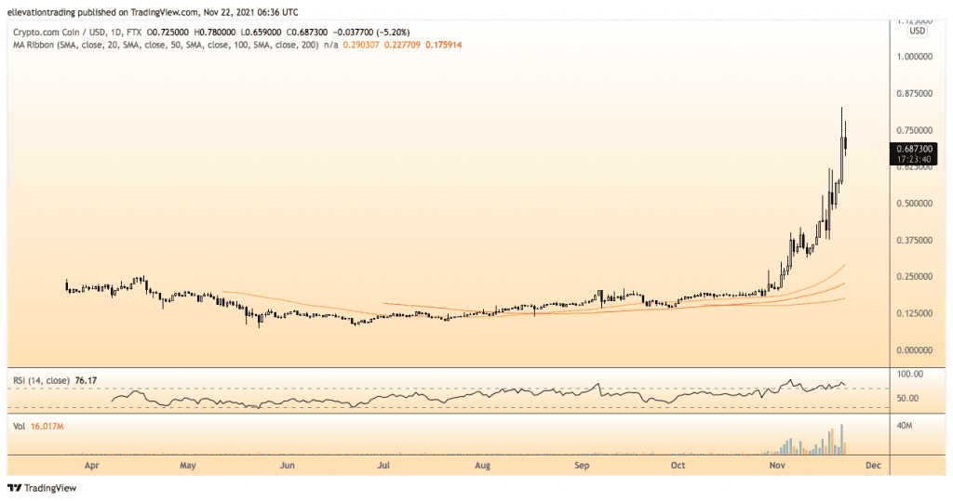Screen dimensions: 953x501
Task: Click the MA value 0.175914 in legend
Action: (x=444, y=45)
